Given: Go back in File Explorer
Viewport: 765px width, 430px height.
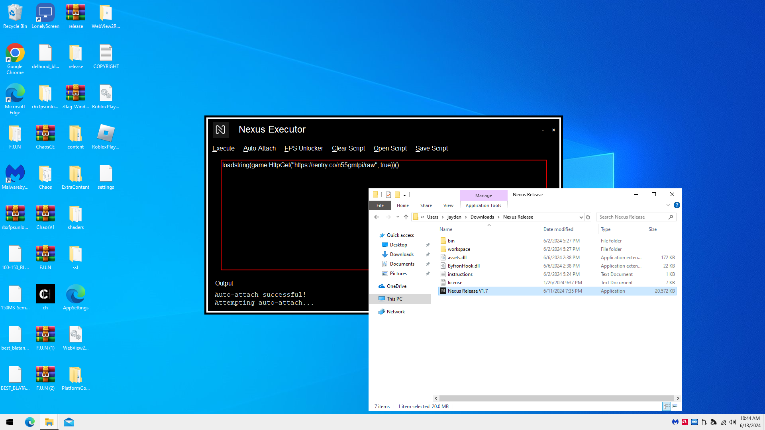Looking at the screenshot, I should pos(377,217).
